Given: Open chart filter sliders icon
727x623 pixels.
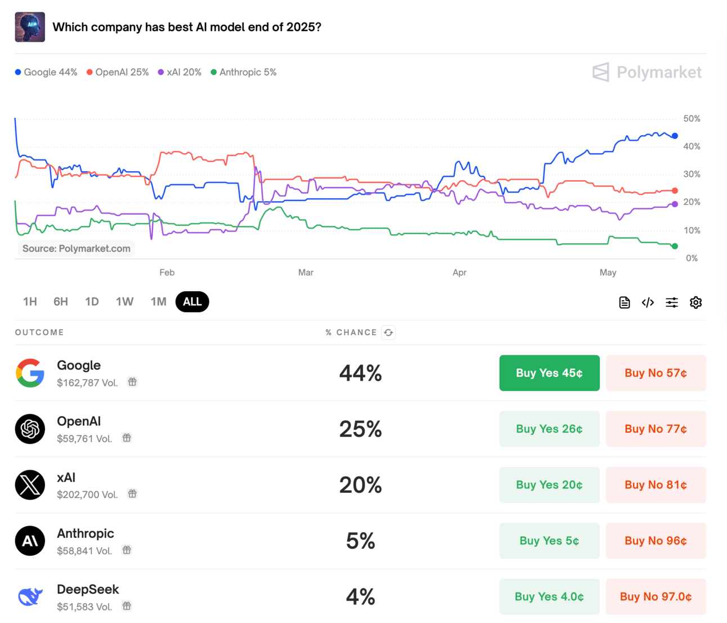Looking at the screenshot, I should pos(671,302).
